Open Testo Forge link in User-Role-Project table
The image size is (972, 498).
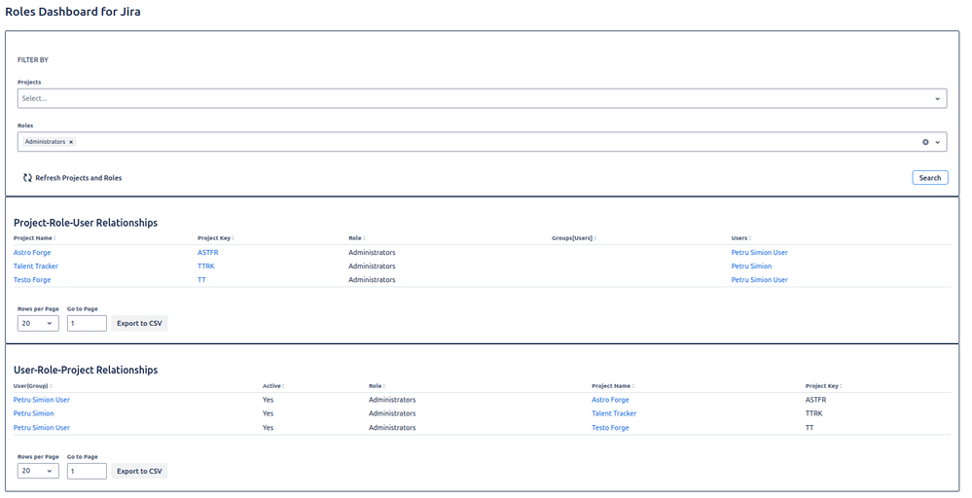610,428
